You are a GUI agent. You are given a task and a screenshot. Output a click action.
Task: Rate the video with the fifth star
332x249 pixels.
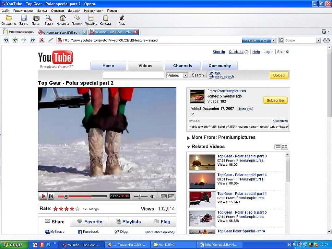(77, 209)
